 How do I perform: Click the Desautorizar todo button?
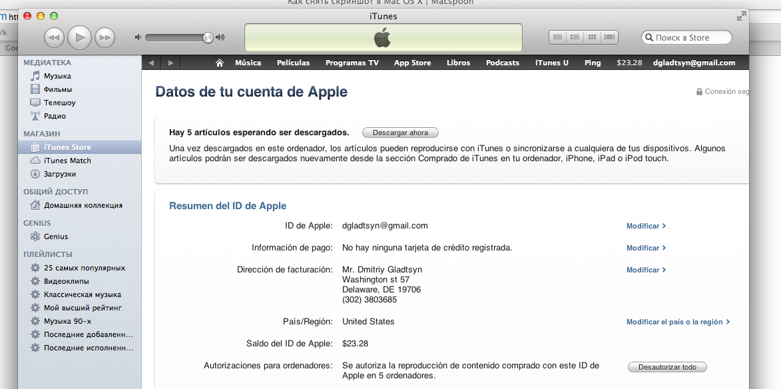point(667,367)
